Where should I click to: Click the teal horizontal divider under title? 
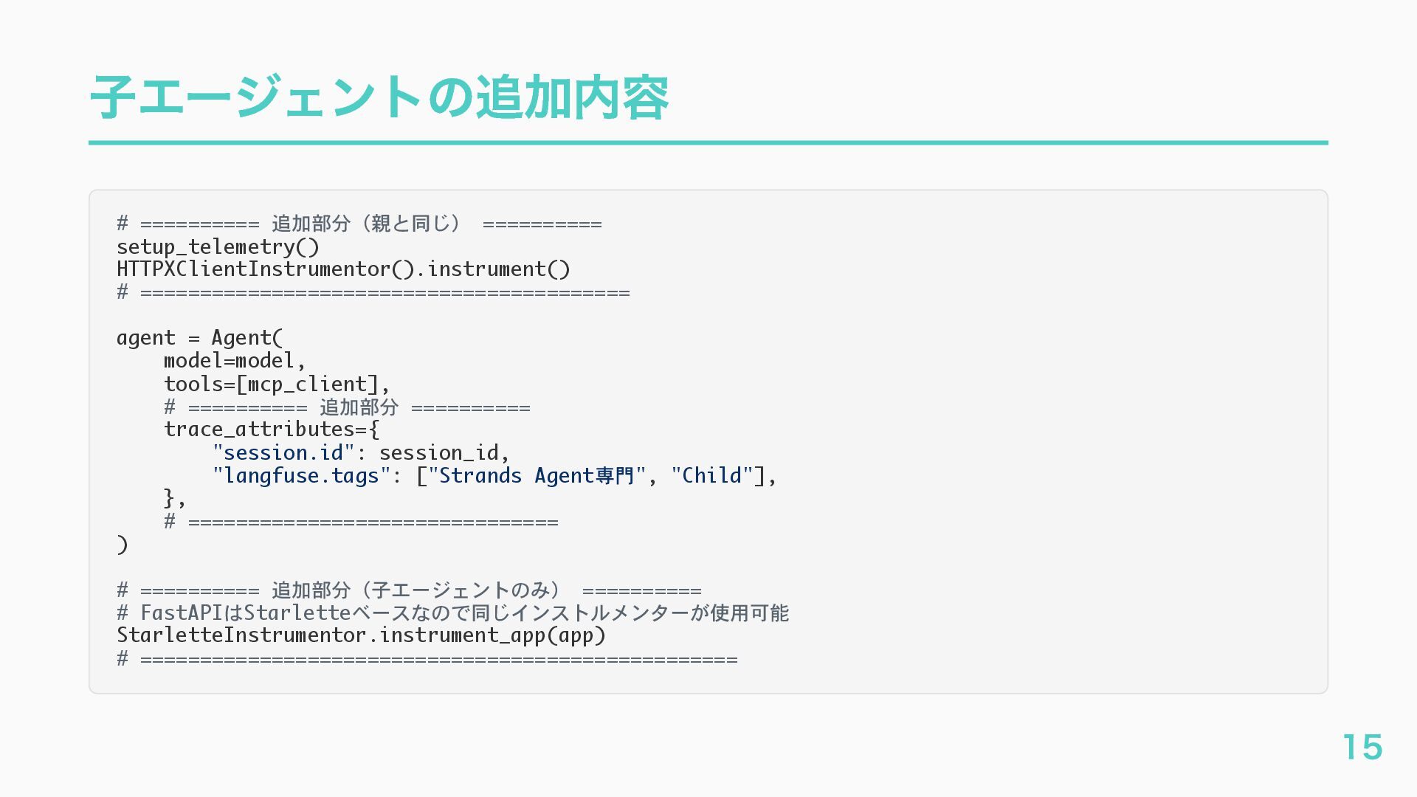708,142
